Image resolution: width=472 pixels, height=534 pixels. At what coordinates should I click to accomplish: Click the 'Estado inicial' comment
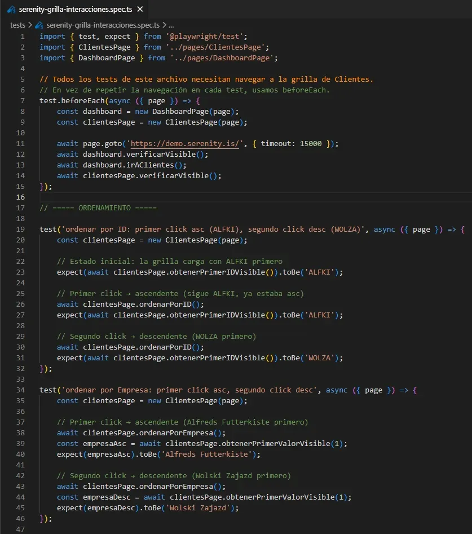click(170, 261)
